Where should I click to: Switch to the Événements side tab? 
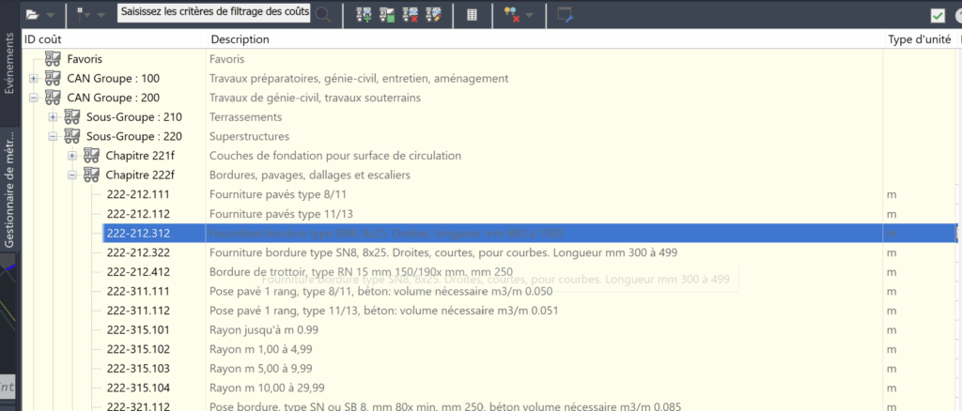(x=9, y=66)
